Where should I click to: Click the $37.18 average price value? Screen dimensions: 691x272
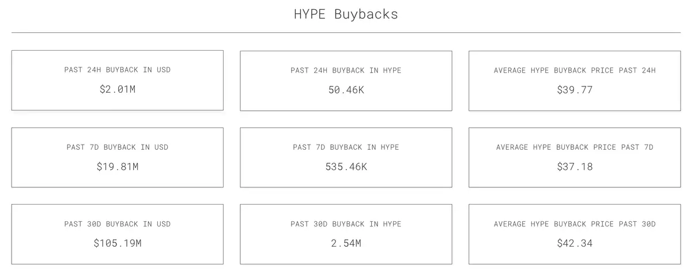575,167
